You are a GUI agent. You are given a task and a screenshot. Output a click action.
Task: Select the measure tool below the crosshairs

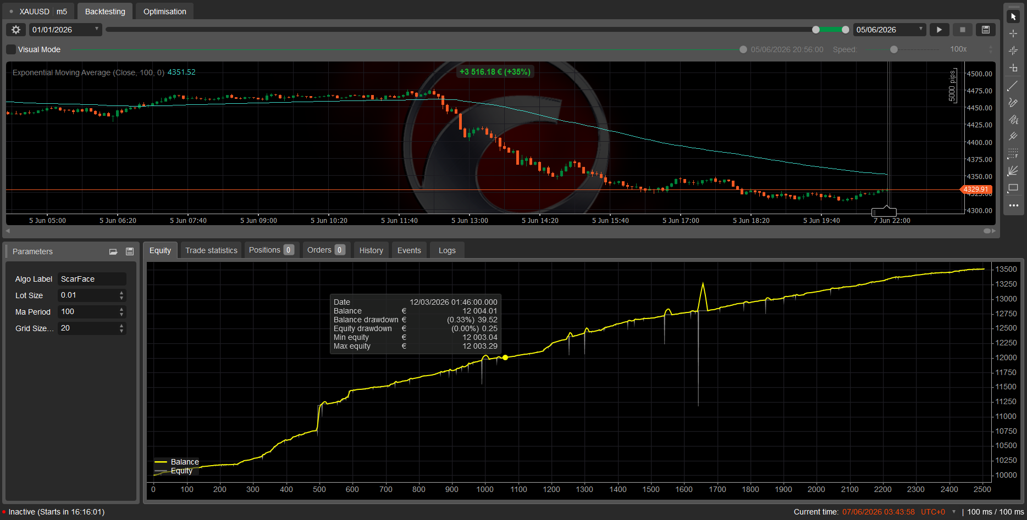[x=1013, y=68]
